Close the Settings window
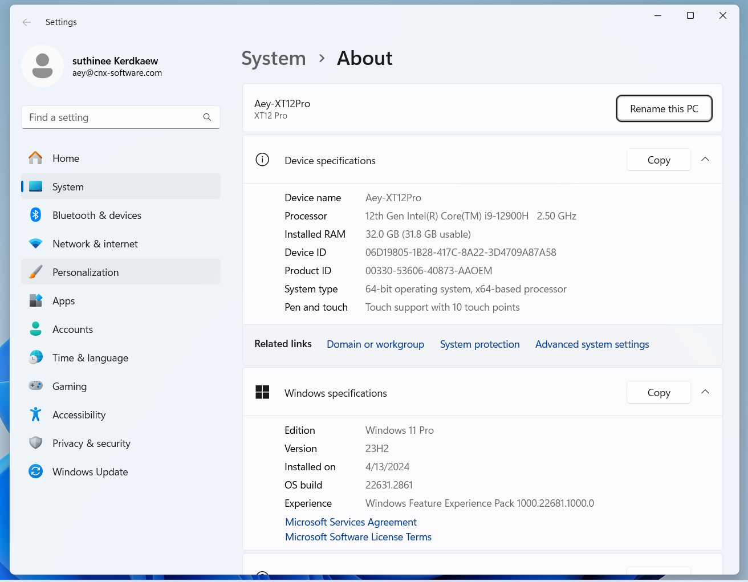 [723, 15]
